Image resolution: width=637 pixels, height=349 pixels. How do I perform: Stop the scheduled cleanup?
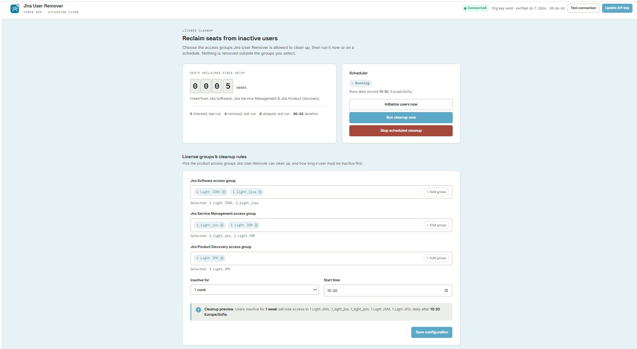coord(401,131)
